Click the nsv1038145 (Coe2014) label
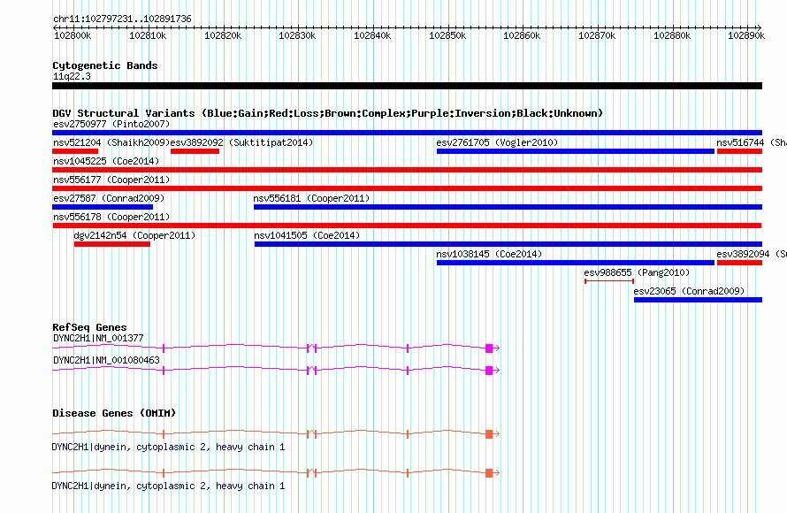This screenshot has height=513, width=787. [489, 254]
